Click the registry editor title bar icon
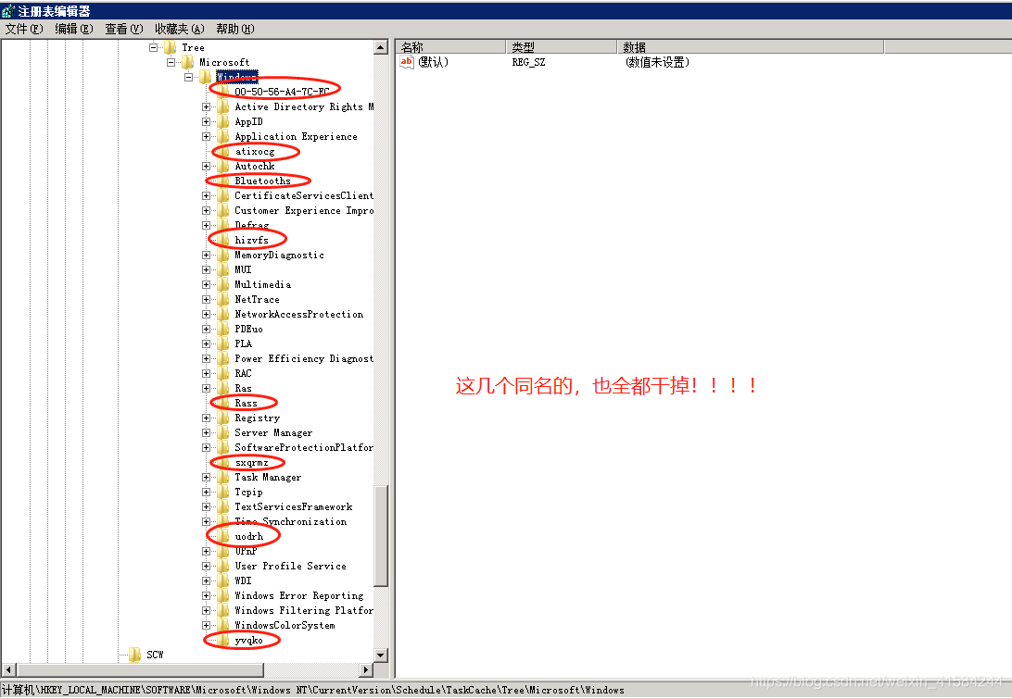Screen dimensions: 1012x699 click(x=8, y=11)
